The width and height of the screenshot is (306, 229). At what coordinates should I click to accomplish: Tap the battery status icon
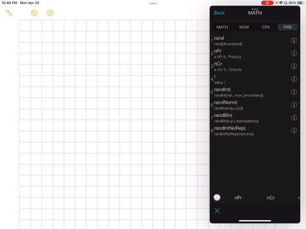(x=300, y=3)
